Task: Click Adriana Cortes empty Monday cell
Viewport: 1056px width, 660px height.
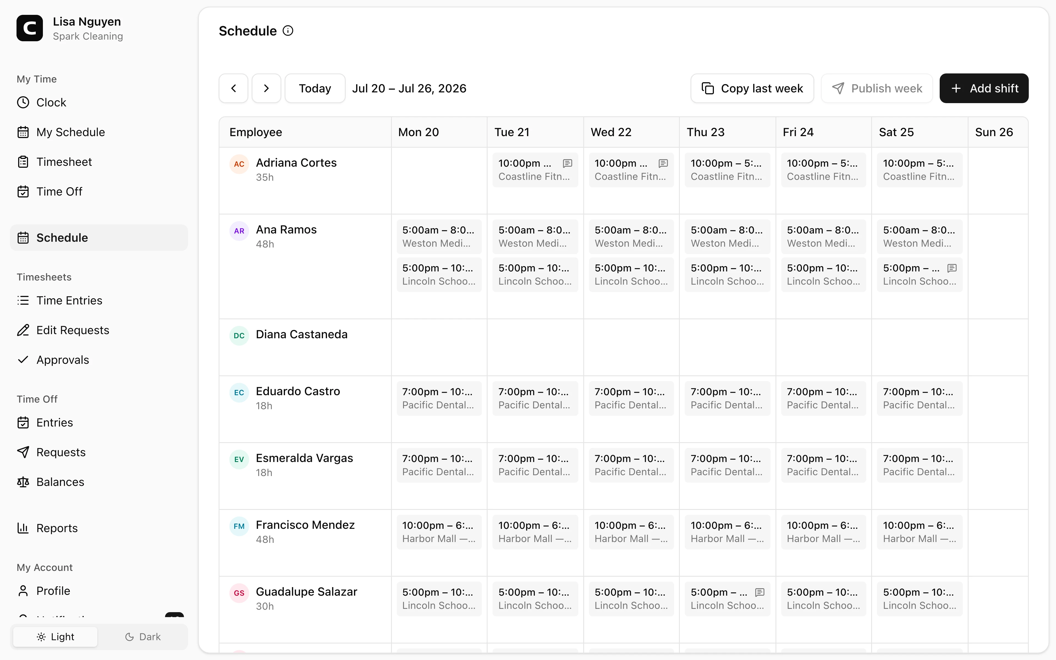Action: click(439, 181)
